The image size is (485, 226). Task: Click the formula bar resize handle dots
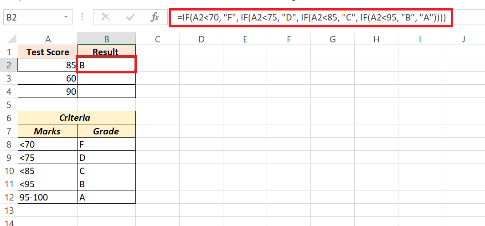[x=83, y=18]
